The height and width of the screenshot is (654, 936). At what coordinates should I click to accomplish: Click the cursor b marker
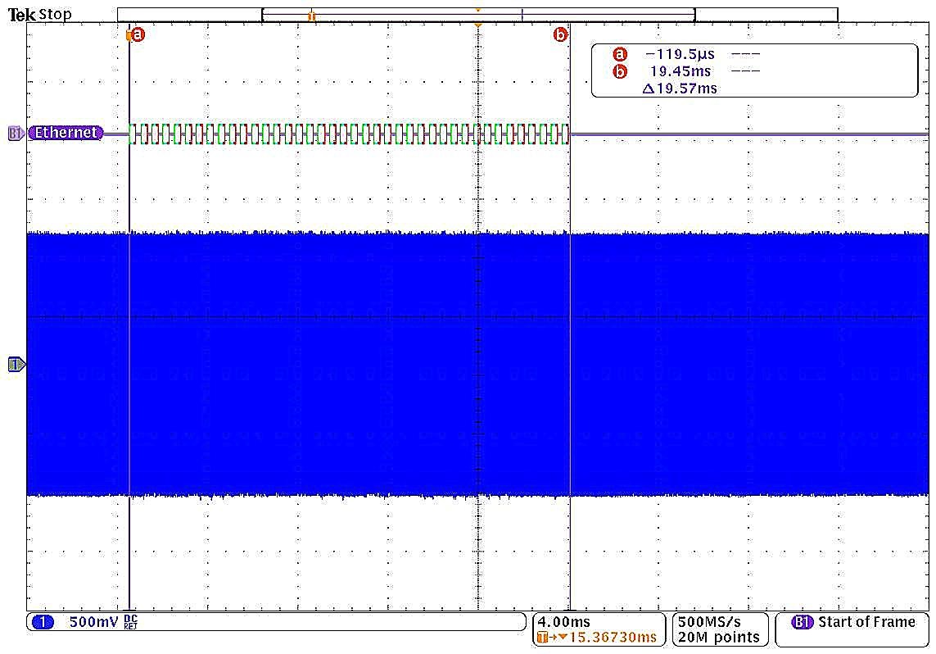(560, 34)
